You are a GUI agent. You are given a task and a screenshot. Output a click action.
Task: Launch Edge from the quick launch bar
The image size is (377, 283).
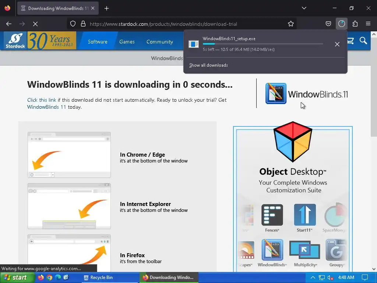58,277
